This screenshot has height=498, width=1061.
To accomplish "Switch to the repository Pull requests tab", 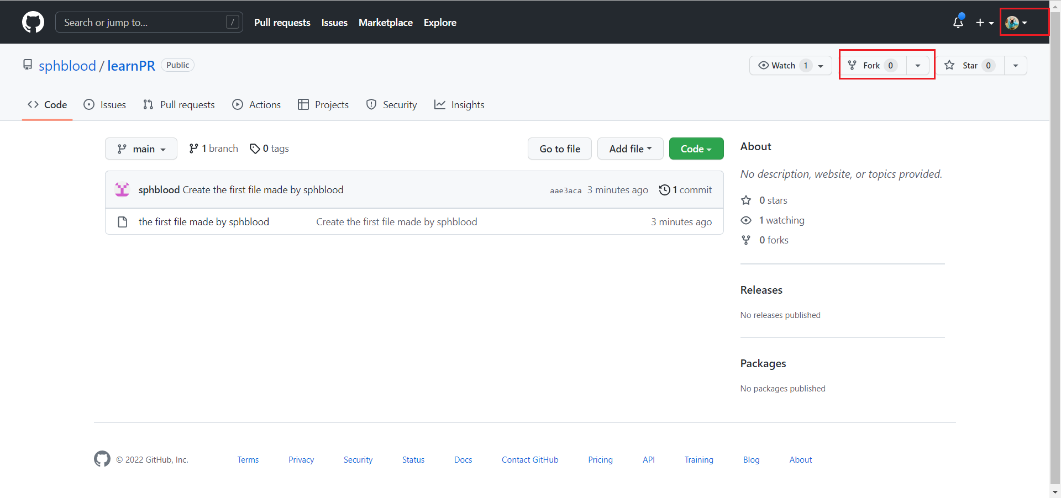I will tap(179, 105).
